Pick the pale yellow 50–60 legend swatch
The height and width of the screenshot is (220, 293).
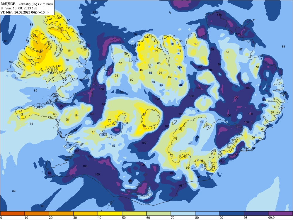tap(134, 214)
